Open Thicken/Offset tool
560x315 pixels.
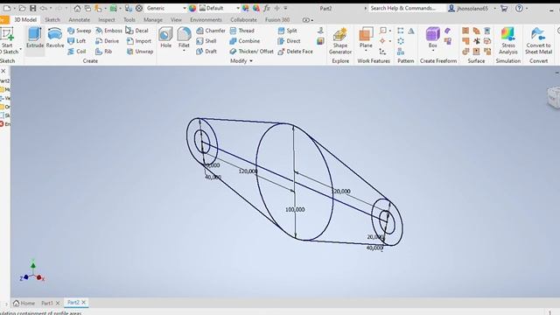tap(251, 52)
